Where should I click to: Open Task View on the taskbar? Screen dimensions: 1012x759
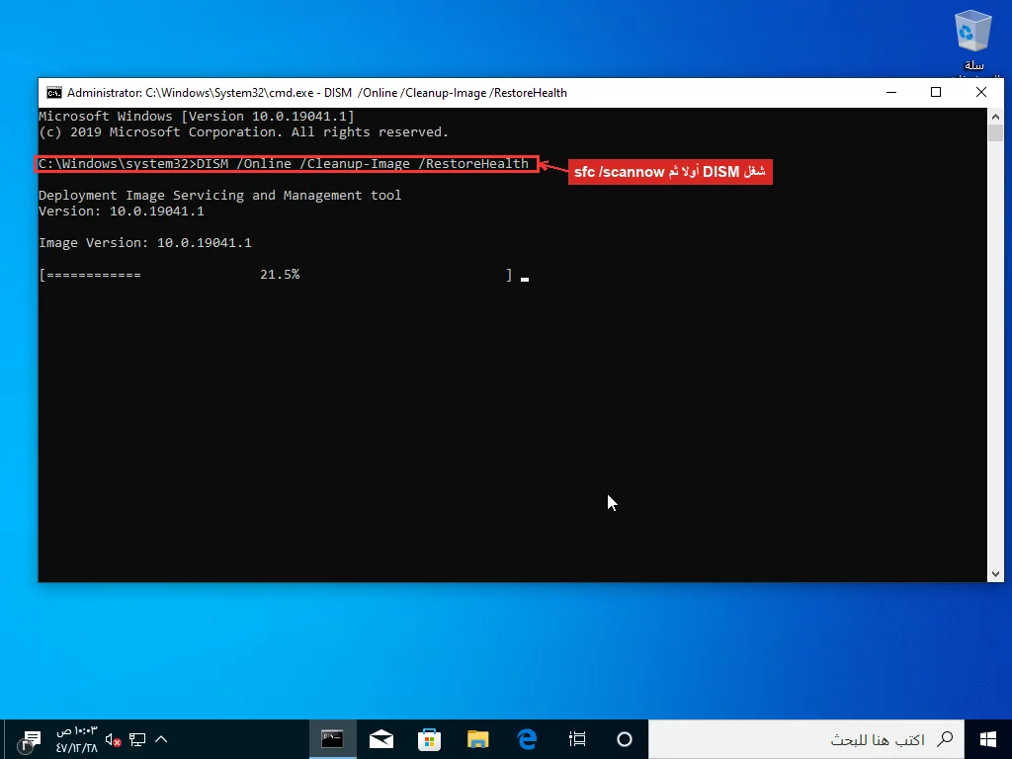[577, 739]
